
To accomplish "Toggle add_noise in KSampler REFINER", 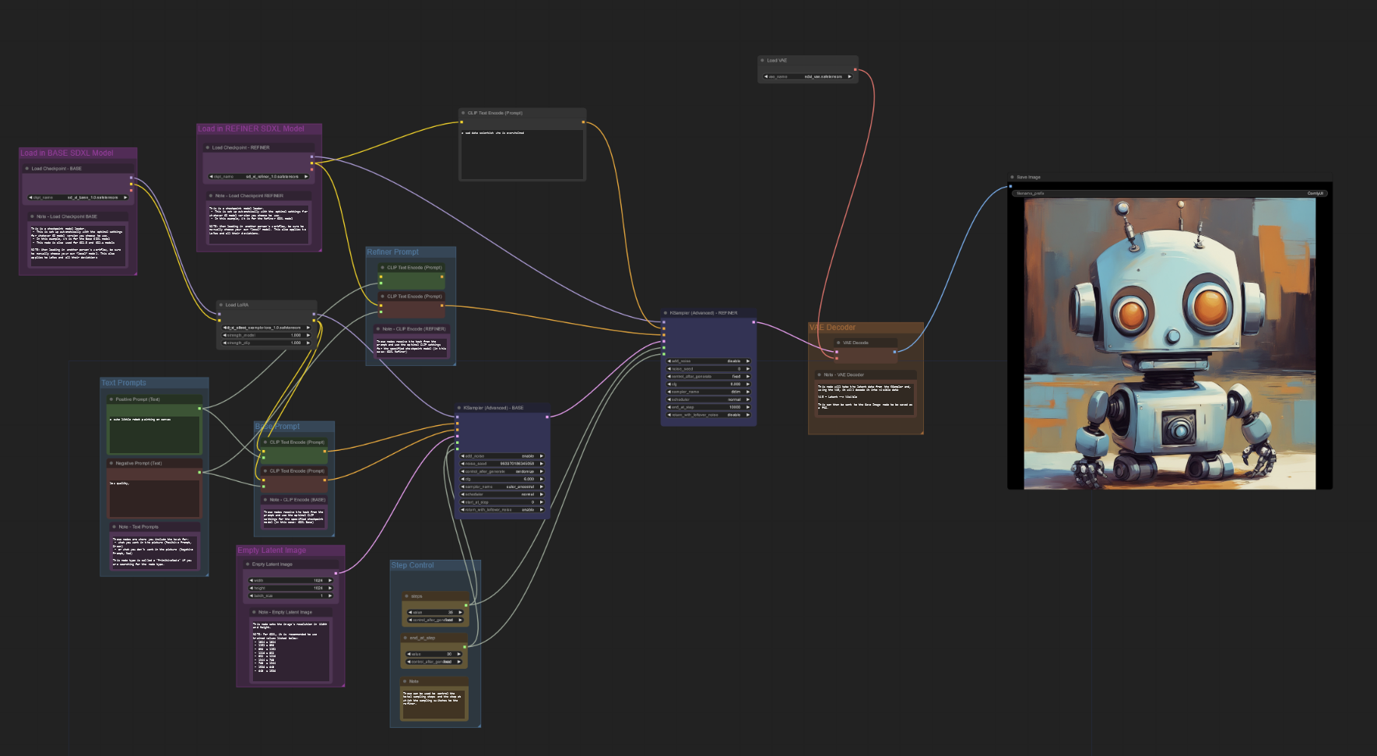I will (x=708, y=361).
